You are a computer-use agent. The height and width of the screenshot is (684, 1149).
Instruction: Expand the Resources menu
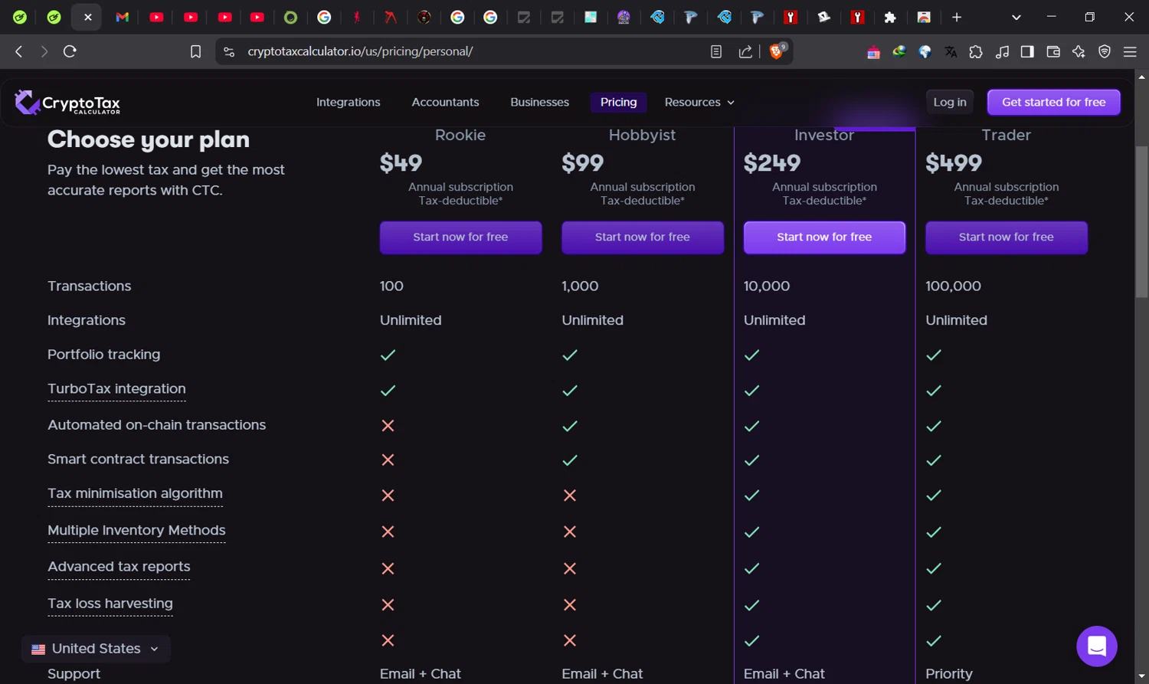[699, 102]
